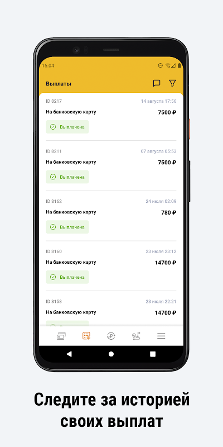Select the Выплачена badge on payout ID 8211
Image resolution: width=223 pixels, height=447 pixels.
(67, 177)
